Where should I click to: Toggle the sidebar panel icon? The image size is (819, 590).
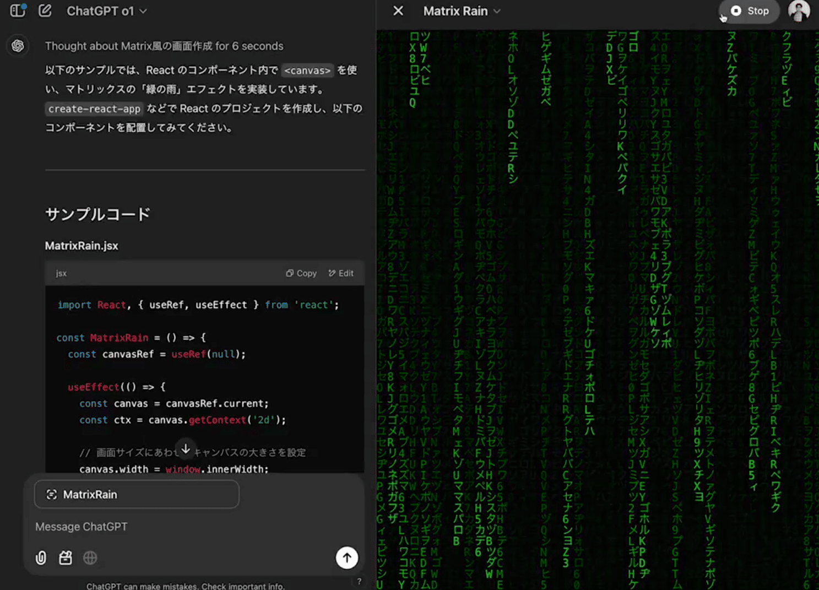(18, 10)
